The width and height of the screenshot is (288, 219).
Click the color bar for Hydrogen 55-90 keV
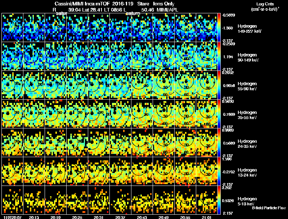(x=219, y=85)
